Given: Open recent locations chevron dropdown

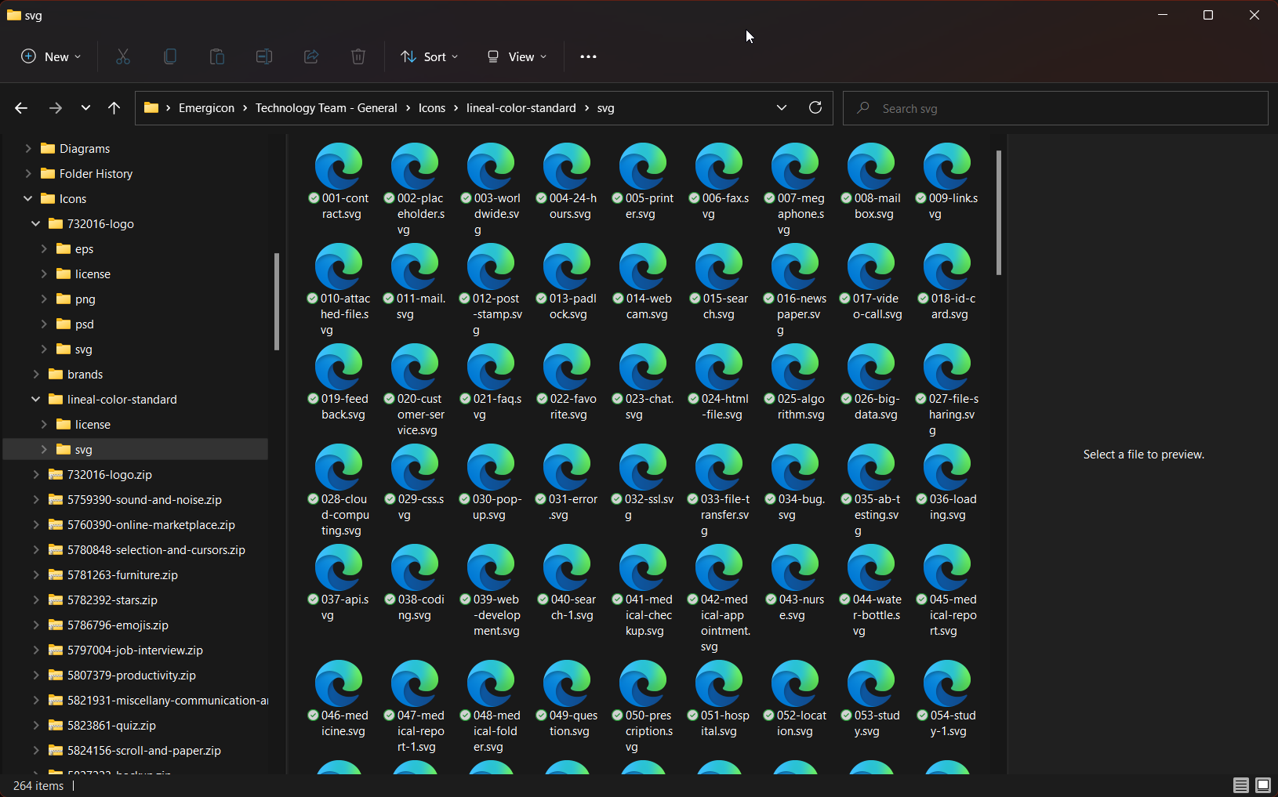Looking at the screenshot, I should click(85, 108).
